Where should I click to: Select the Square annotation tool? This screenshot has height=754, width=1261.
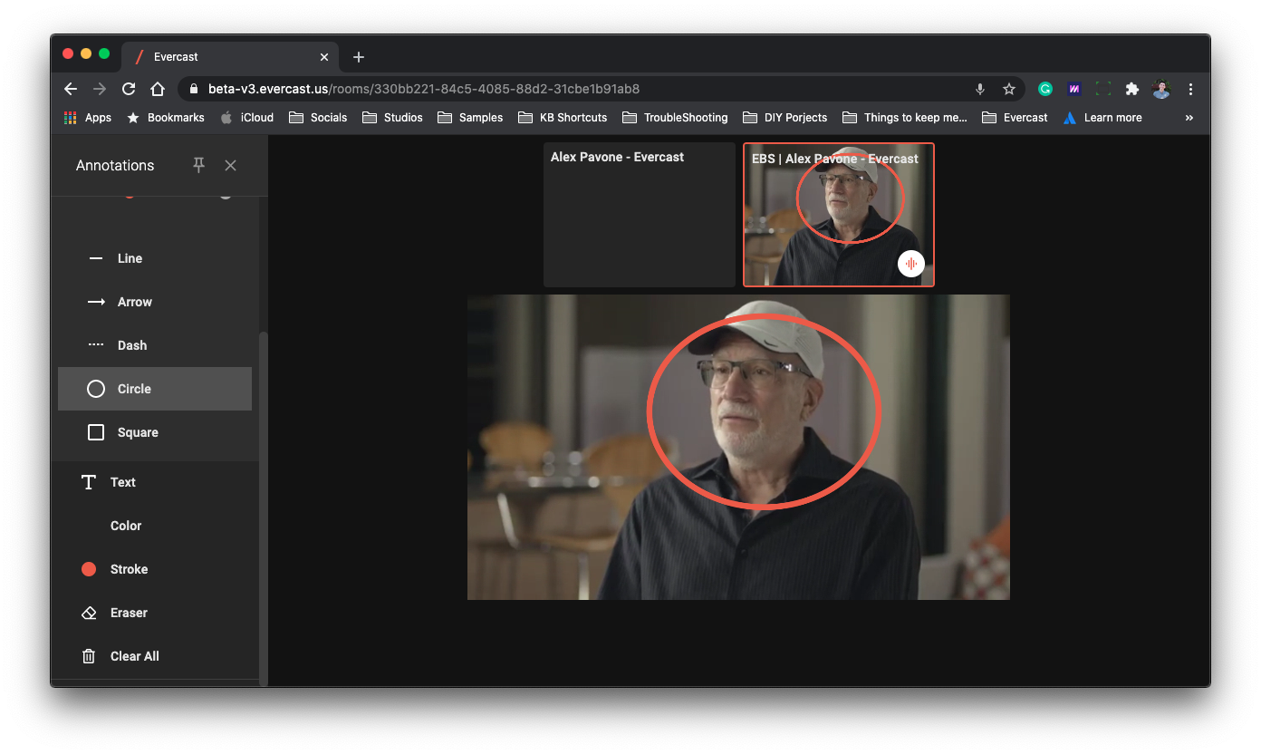click(155, 432)
